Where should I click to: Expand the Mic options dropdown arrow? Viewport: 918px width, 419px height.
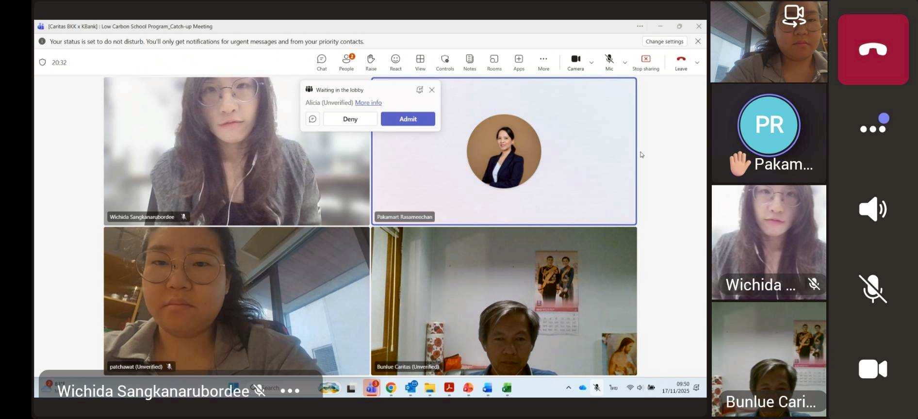point(625,63)
